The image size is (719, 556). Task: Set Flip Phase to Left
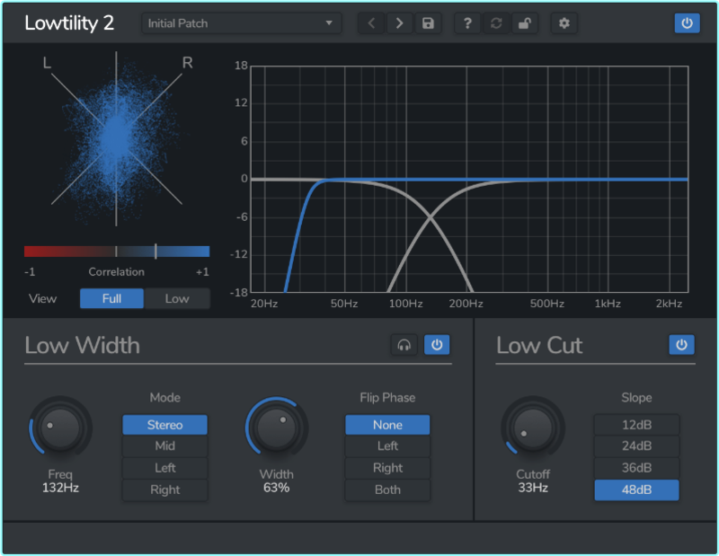[388, 446]
